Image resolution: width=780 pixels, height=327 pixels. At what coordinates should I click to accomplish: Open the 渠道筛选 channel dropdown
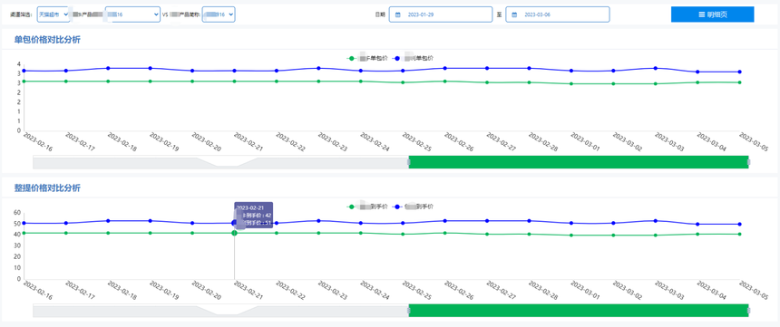point(54,14)
